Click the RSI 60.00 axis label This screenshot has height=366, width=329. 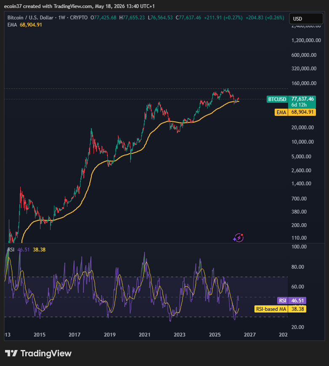(x=298, y=287)
